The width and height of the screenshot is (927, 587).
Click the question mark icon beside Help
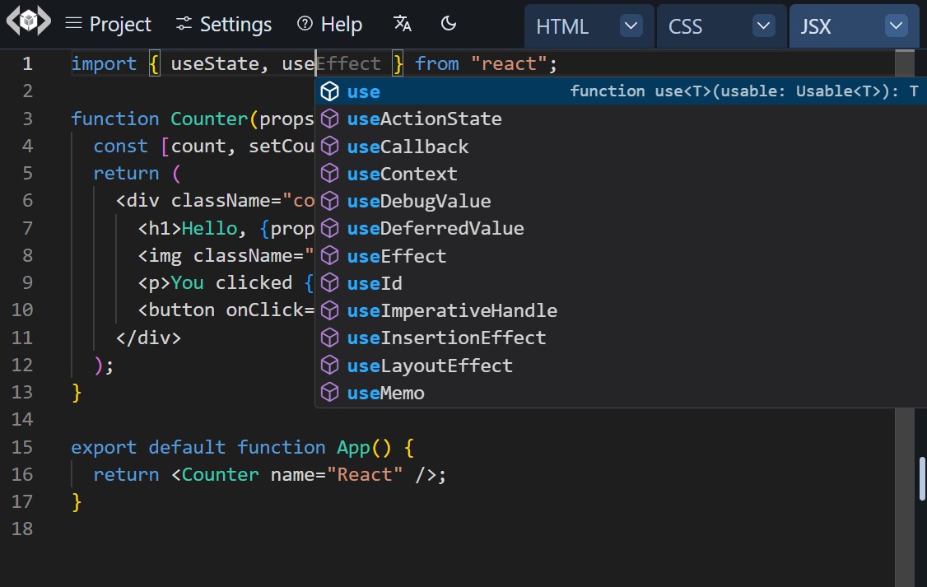[303, 24]
